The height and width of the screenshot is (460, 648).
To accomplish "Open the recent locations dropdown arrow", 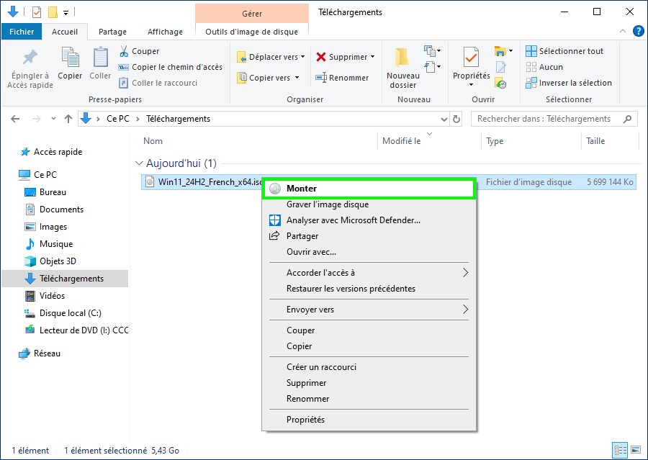I will [x=53, y=119].
